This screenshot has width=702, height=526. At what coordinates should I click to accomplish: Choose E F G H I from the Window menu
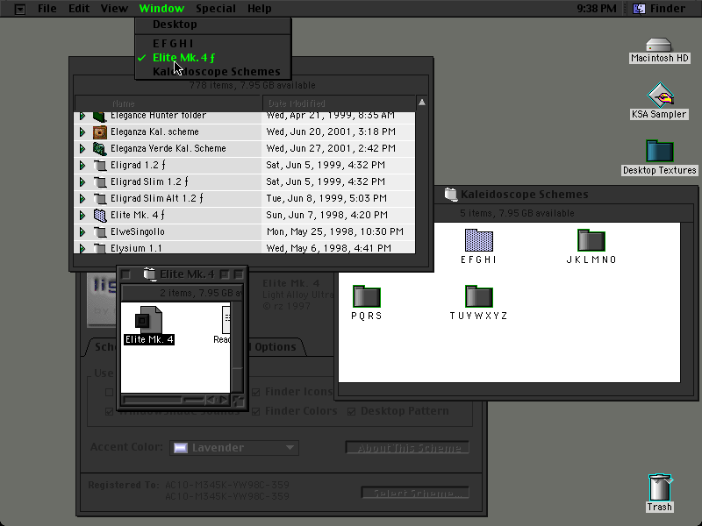[213, 43]
